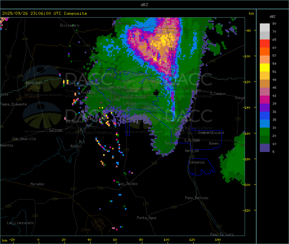Click the Pampa_Diamante map label
289x244 pixels.
click(13, 104)
